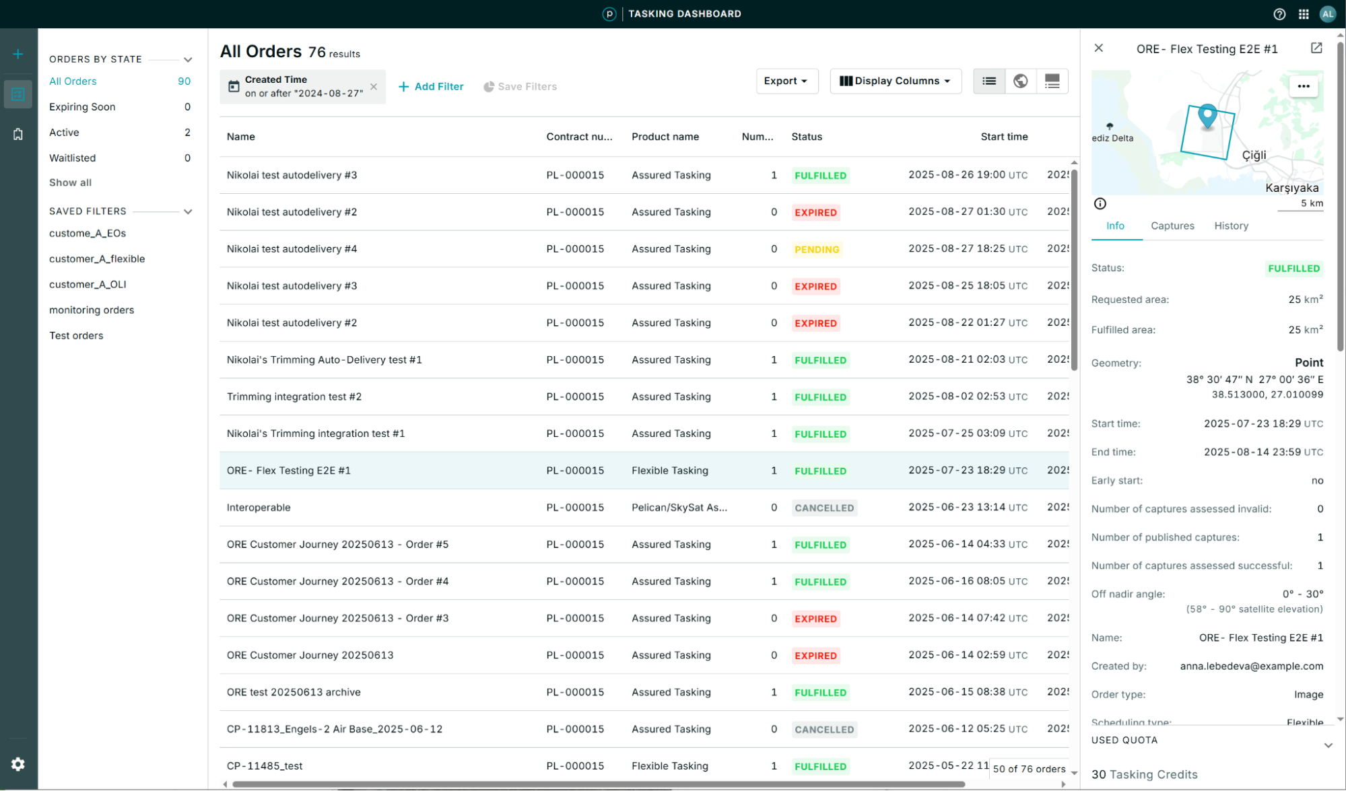Open the Export dropdown
Viewport: 1346px width, 791px height.
tap(786, 81)
